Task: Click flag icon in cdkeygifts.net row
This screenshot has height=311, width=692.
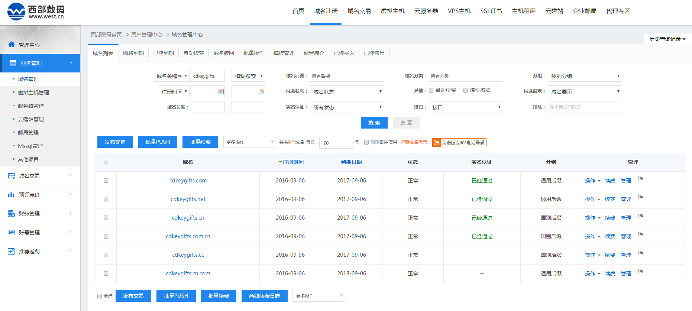Action: 641,197
